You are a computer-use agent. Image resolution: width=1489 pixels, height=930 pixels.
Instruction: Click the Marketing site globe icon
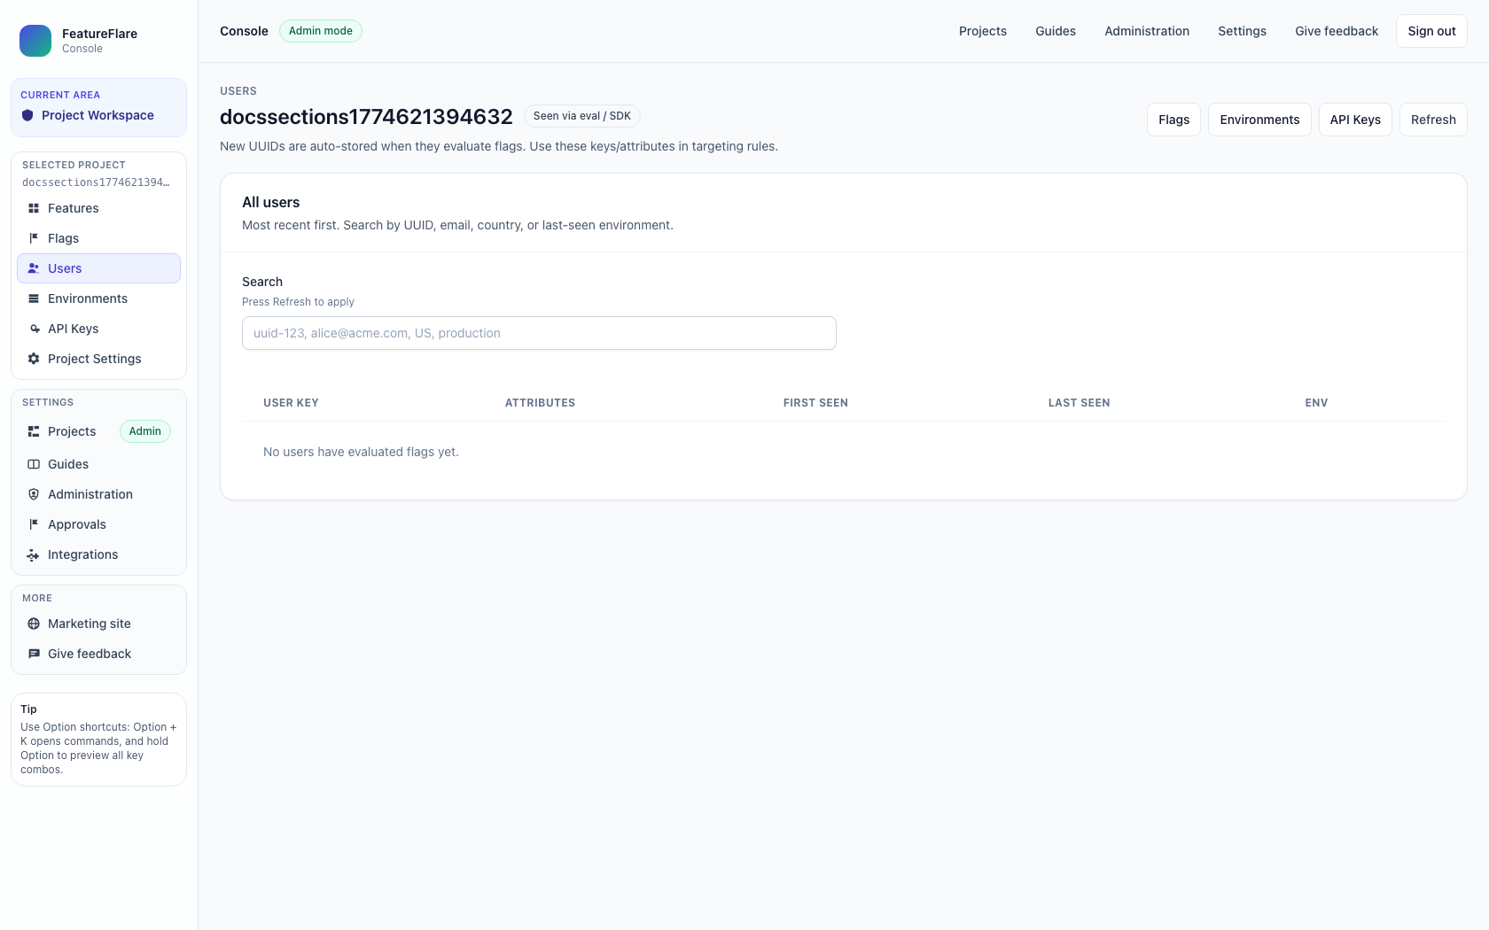(x=34, y=624)
